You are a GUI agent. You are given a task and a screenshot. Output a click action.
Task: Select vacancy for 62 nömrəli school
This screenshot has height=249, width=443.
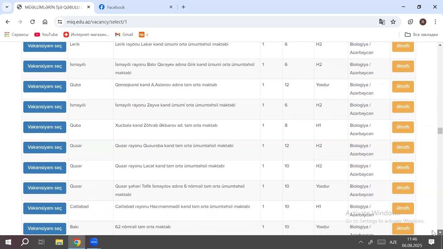(x=45, y=229)
